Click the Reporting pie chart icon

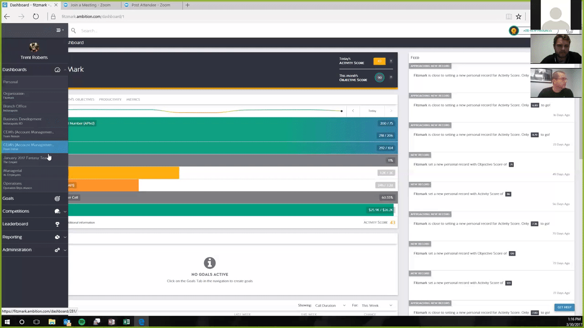57,237
